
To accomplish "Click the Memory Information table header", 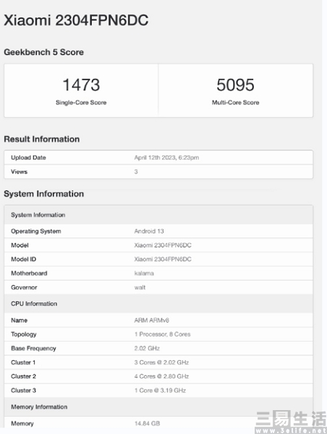I will click(x=158, y=407).
